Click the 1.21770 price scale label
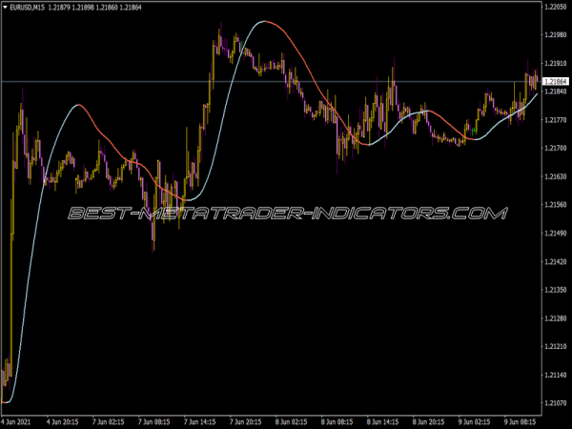This screenshot has width=572, height=429. click(555, 121)
